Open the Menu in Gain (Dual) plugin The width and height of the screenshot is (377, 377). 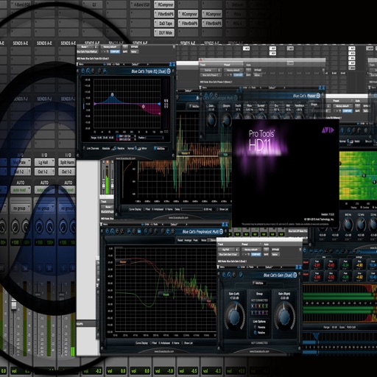(222, 267)
